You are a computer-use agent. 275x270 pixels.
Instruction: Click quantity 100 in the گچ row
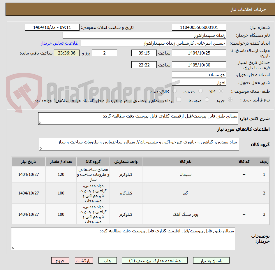coord(61,193)
